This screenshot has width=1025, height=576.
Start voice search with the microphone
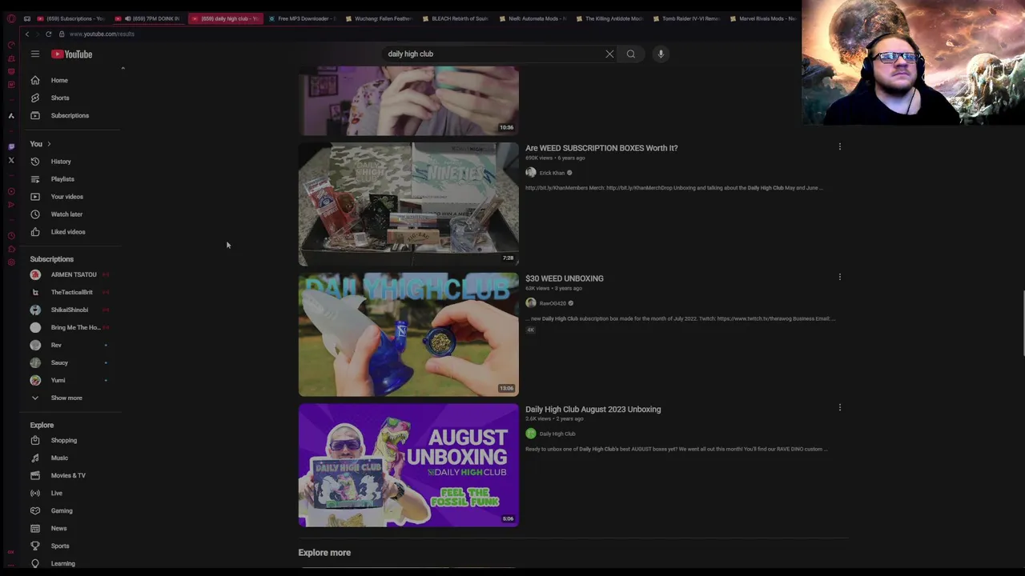pos(661,54)
